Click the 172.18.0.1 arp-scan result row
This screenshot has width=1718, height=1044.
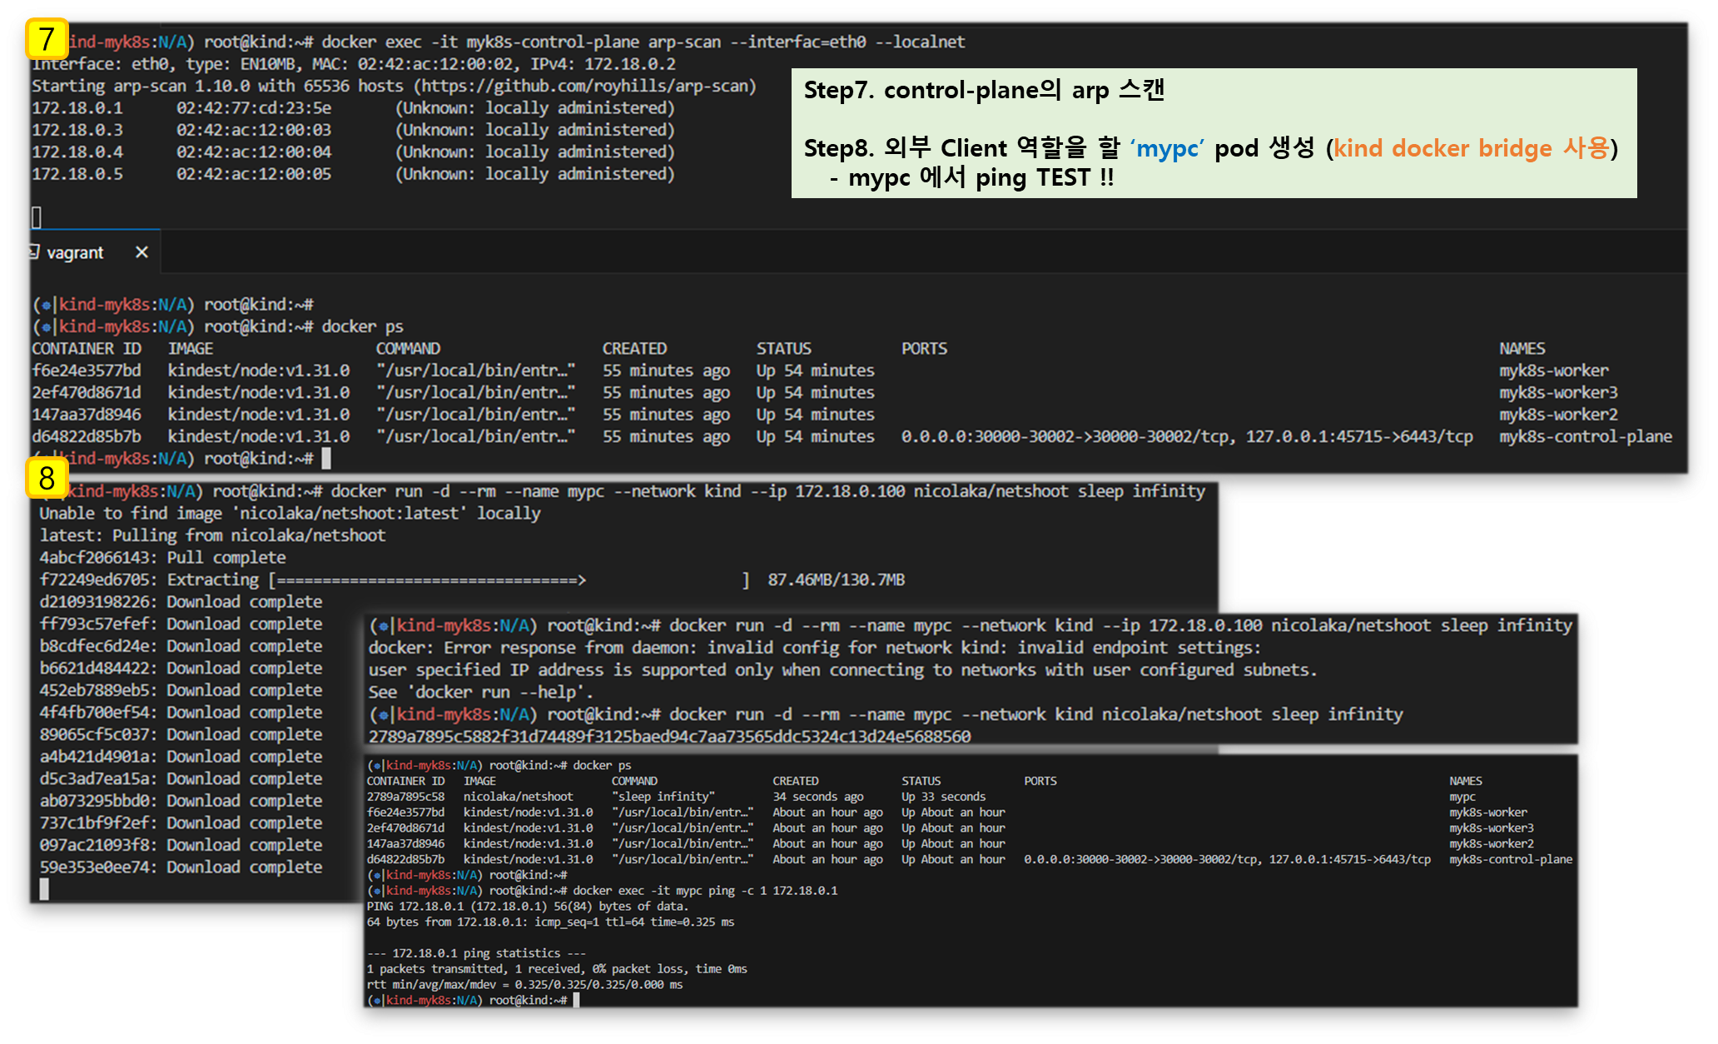coord(77,108)
